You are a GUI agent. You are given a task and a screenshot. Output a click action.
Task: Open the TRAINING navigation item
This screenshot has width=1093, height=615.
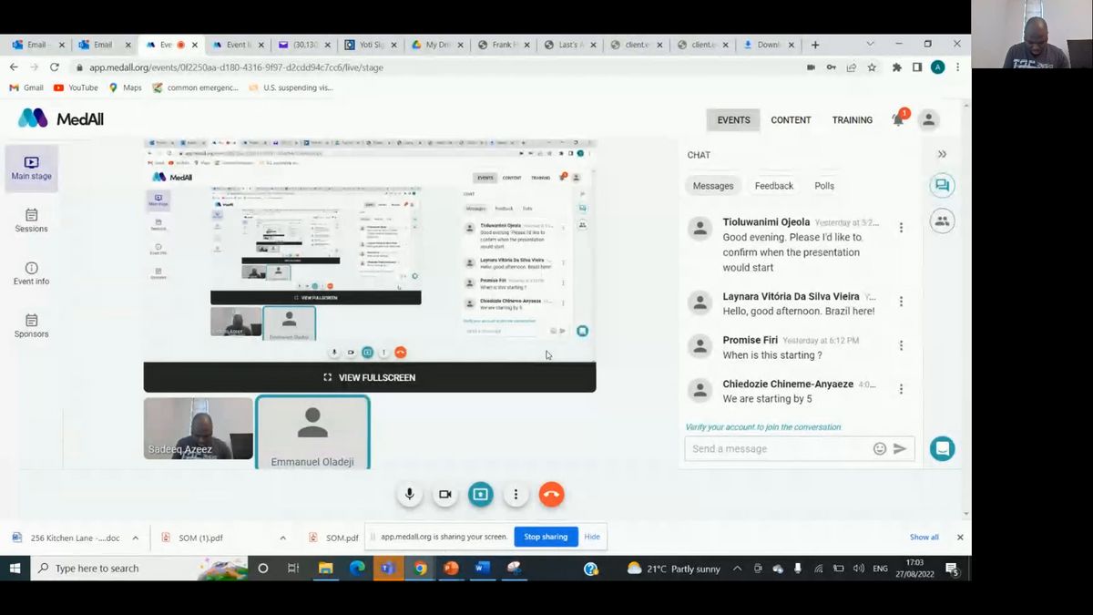pos(853,120)
